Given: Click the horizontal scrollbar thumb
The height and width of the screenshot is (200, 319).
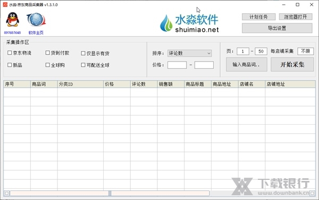Looking at the screenshot, I should 110,193.
